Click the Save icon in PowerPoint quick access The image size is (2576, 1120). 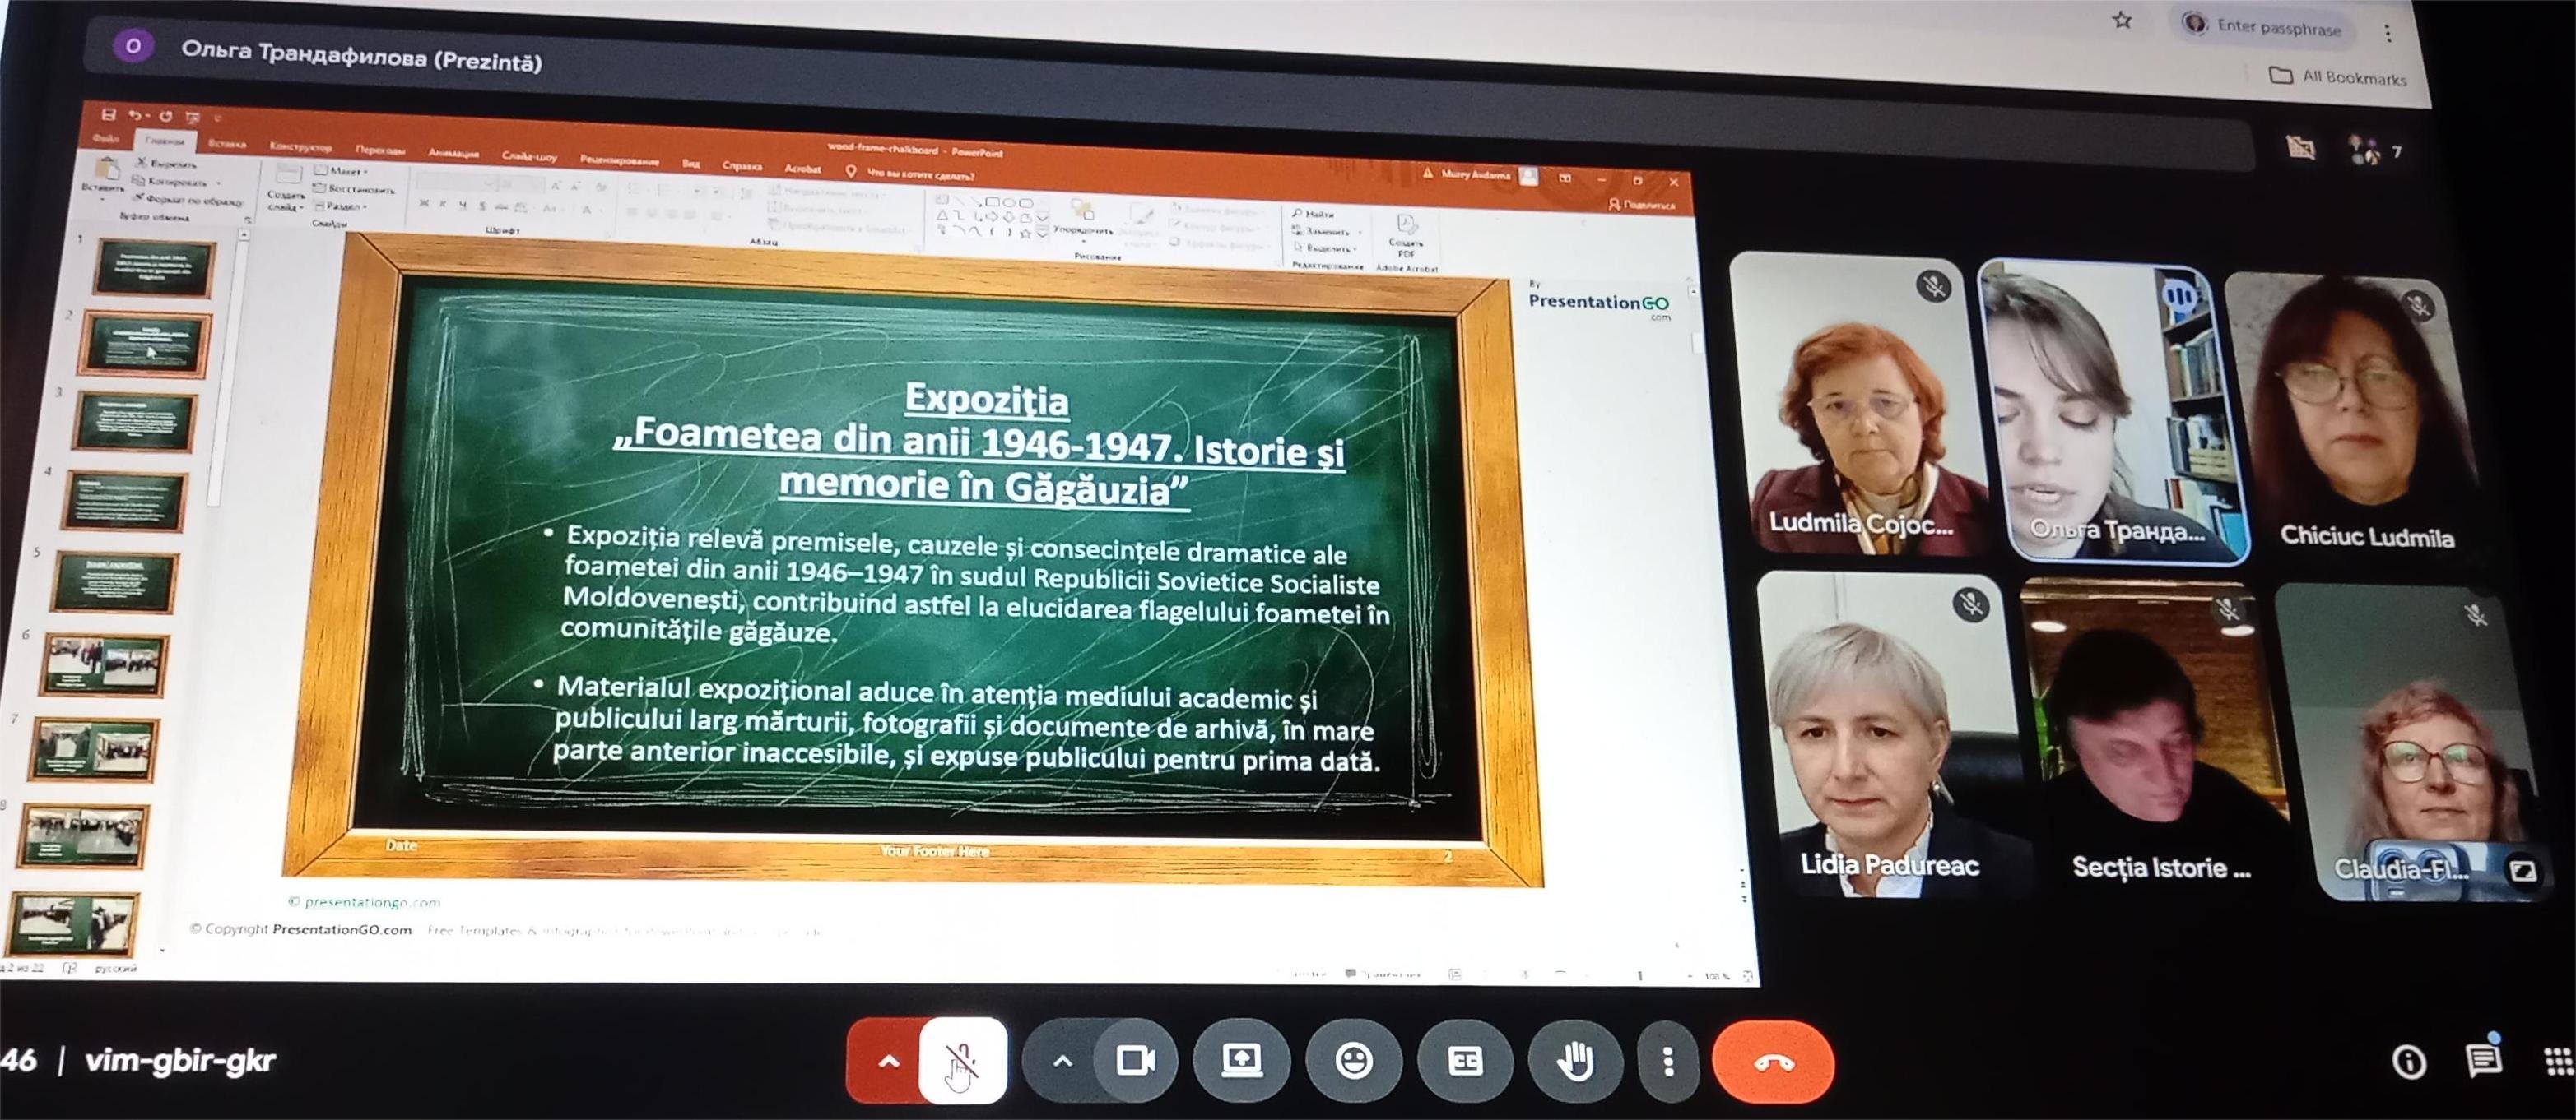pos(109,114)
